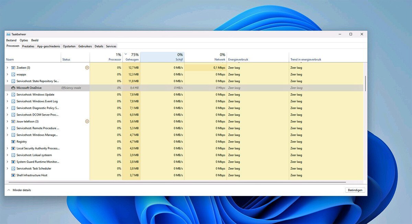Expand Servicehost: Task Scheduler row

(7, 169)
